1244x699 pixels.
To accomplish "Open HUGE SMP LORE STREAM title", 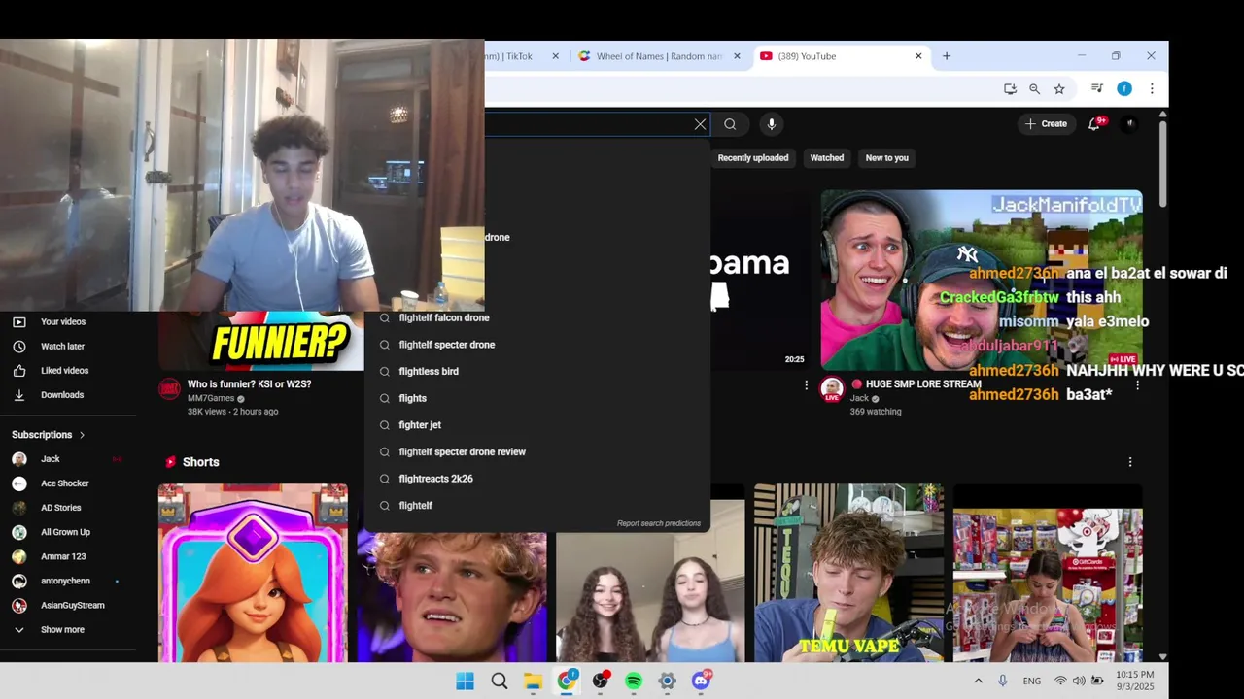I will pyautogui.click(x=923, y=384).
